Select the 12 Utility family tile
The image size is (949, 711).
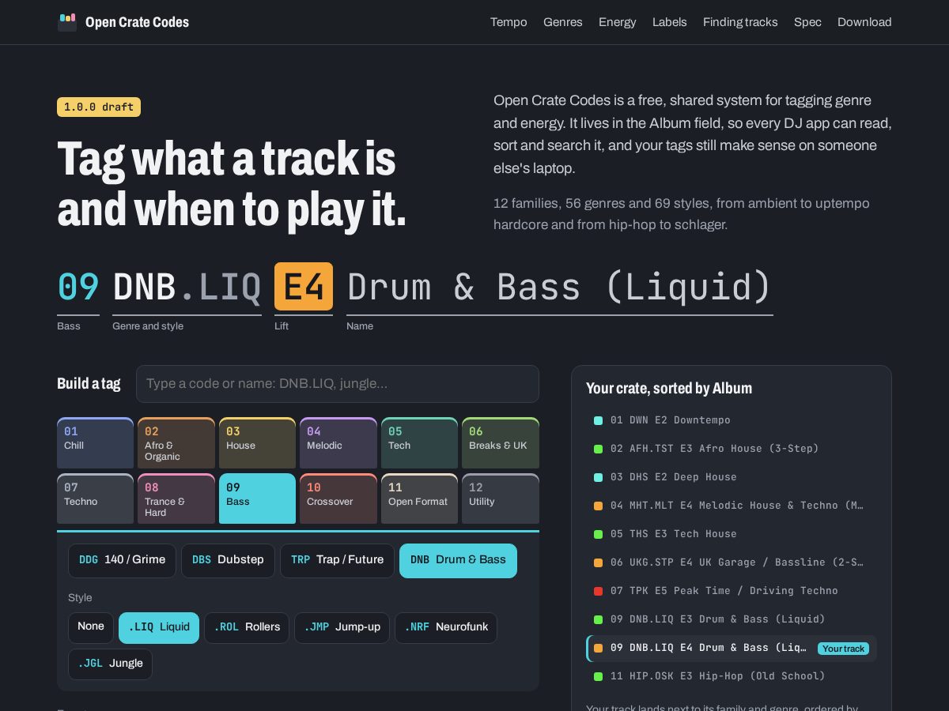[x=501, y=498]
